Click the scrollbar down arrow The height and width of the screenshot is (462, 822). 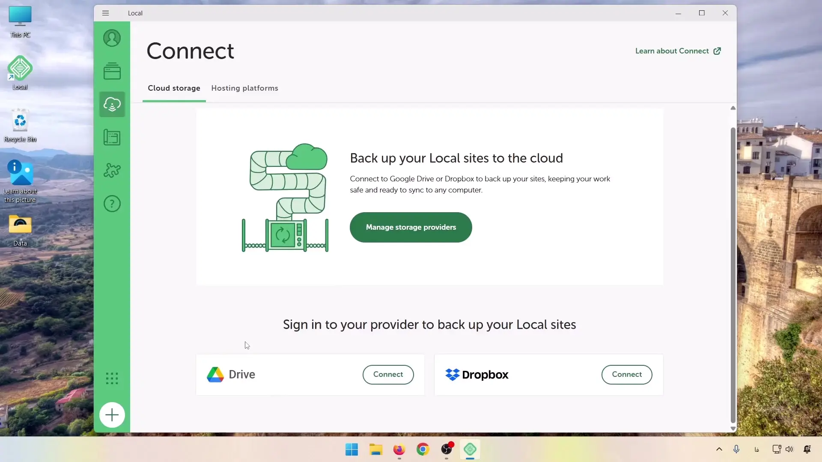point(733,428)
